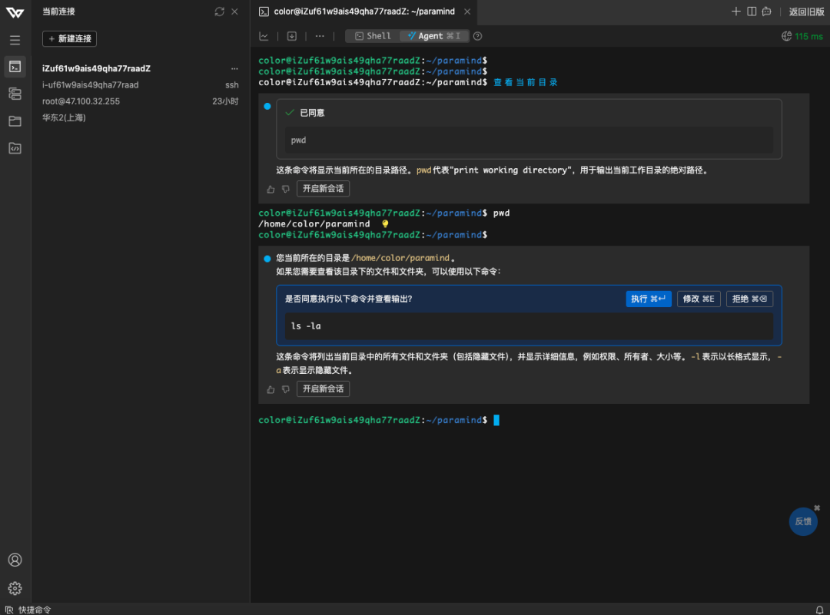This screenshot has height=615, width=830.
Task: Toggle the split-pane layout icon
Action: (751, 12)
